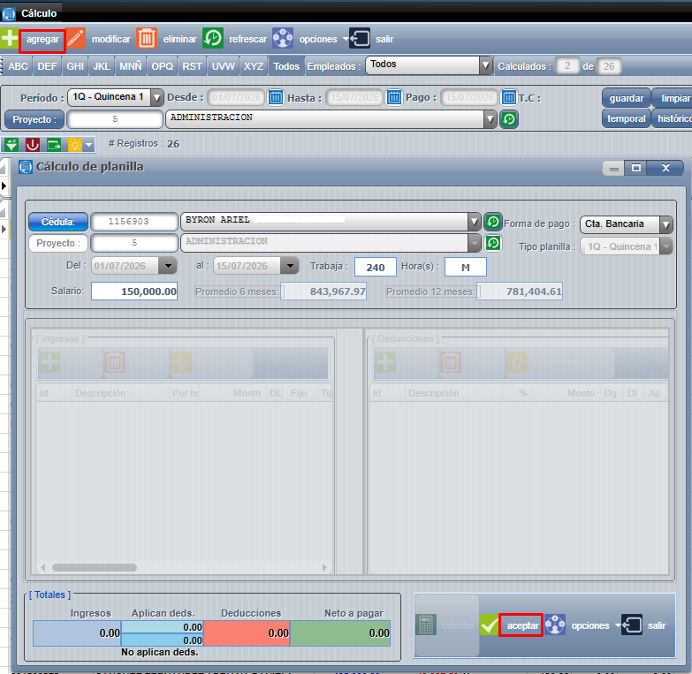692x674 pixels.
Task: Click the Neto a pagar green total cell
Action: 340,633
